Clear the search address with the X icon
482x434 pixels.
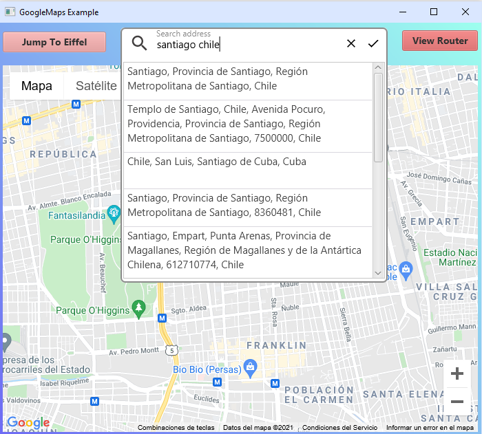[x=351, y=43]
